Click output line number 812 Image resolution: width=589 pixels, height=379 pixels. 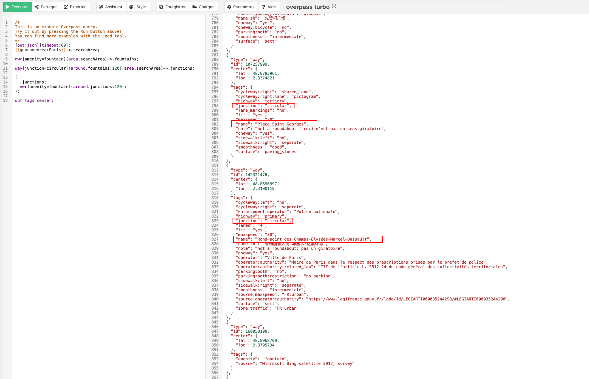click(x=215, y=170)
